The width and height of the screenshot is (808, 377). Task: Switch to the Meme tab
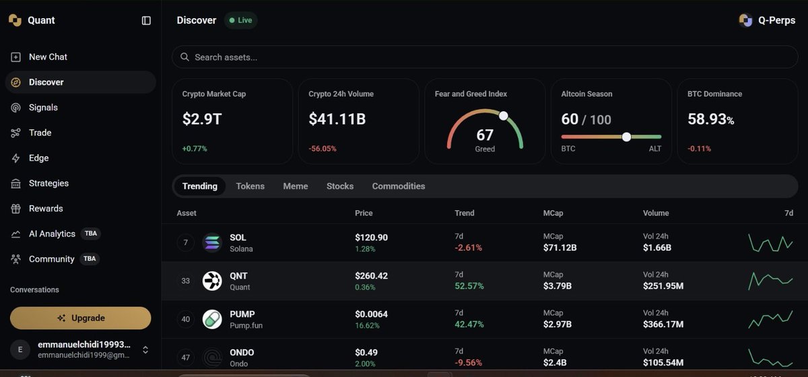click(x=296, y=186)
